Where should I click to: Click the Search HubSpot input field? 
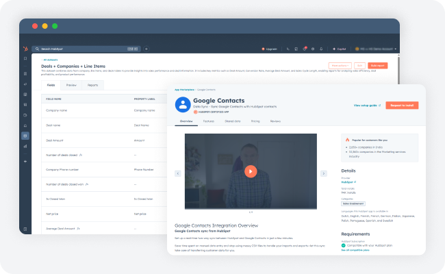tap(86, 49)
